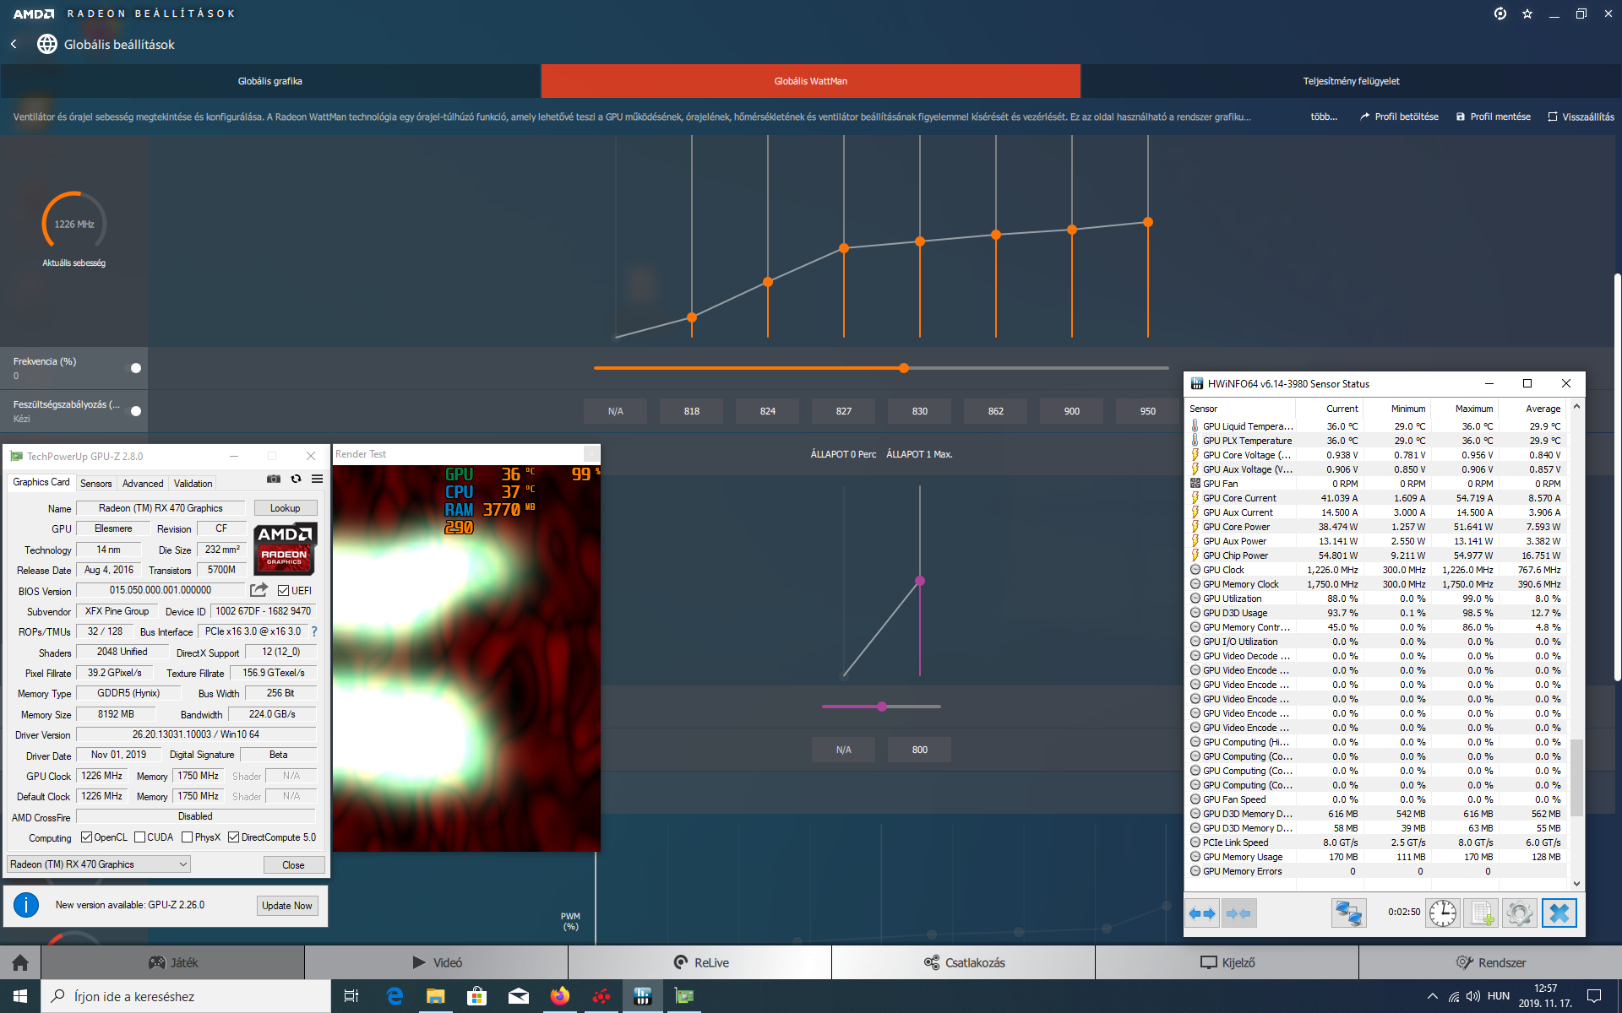Click the HUN language indicator in tray
Image resolution: width=1622 pixels, height=1013 pixels.
pyautogui.click(x=1499, y=996)
